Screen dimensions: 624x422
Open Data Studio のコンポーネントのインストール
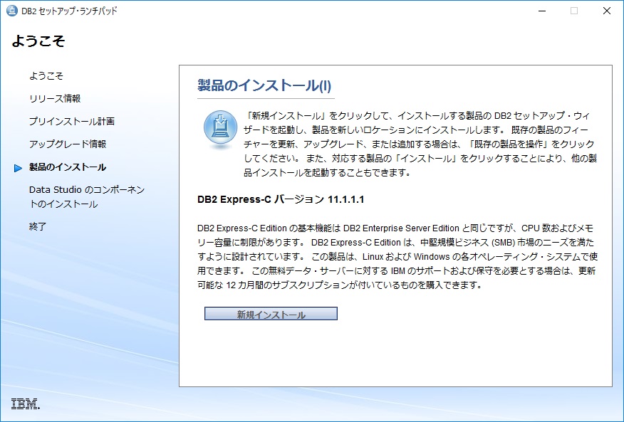click(87, 197)
